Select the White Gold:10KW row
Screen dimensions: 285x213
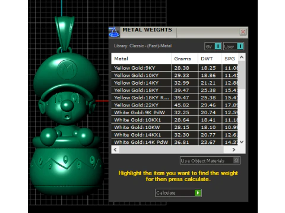point(175,127)
